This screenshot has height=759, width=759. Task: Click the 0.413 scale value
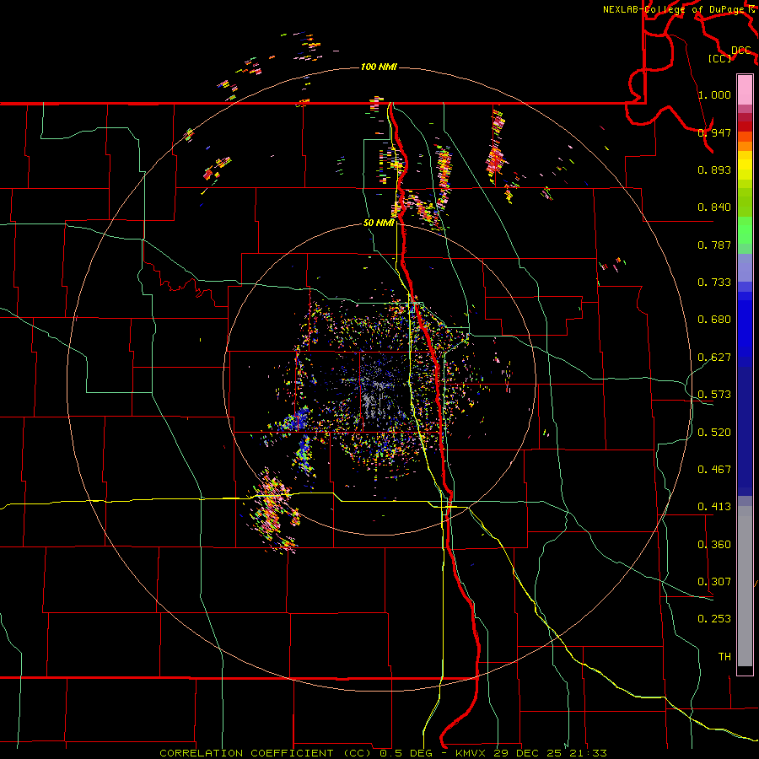point(714,507)
